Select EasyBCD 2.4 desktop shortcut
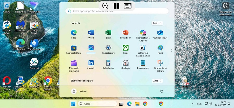This screenshot has height=108, width=234. click(21, 82)
